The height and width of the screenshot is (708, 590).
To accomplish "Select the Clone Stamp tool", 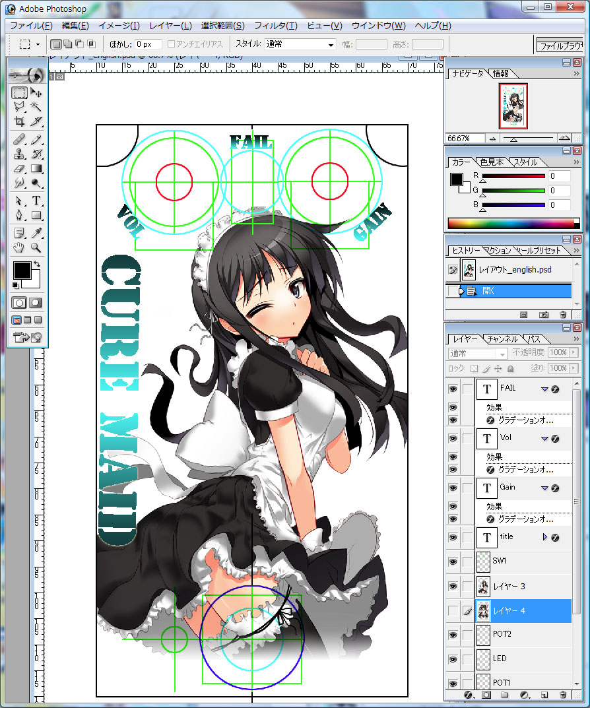I will [x=19, y=154].
